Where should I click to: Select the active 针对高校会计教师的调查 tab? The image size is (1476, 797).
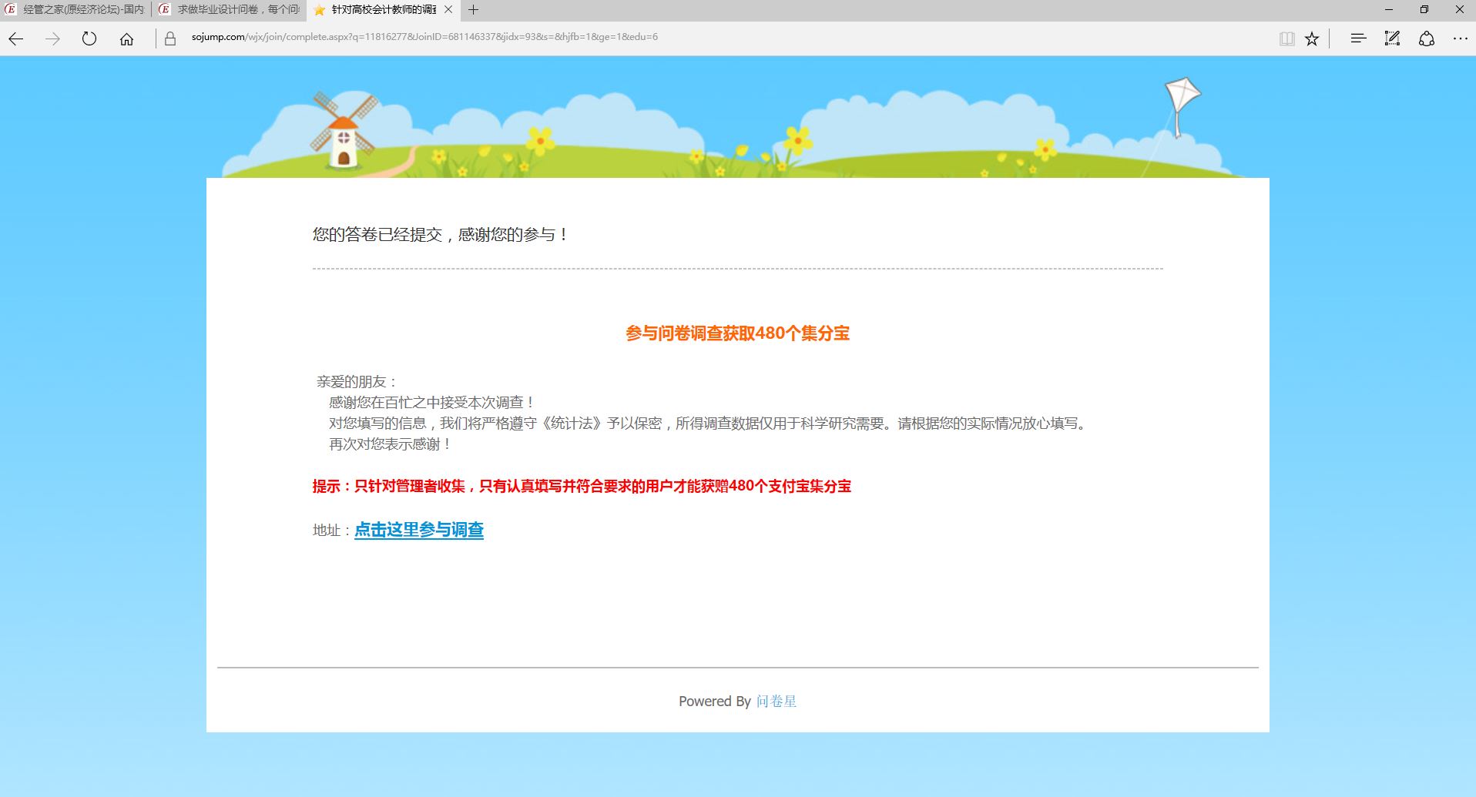(x=377, y=10)
